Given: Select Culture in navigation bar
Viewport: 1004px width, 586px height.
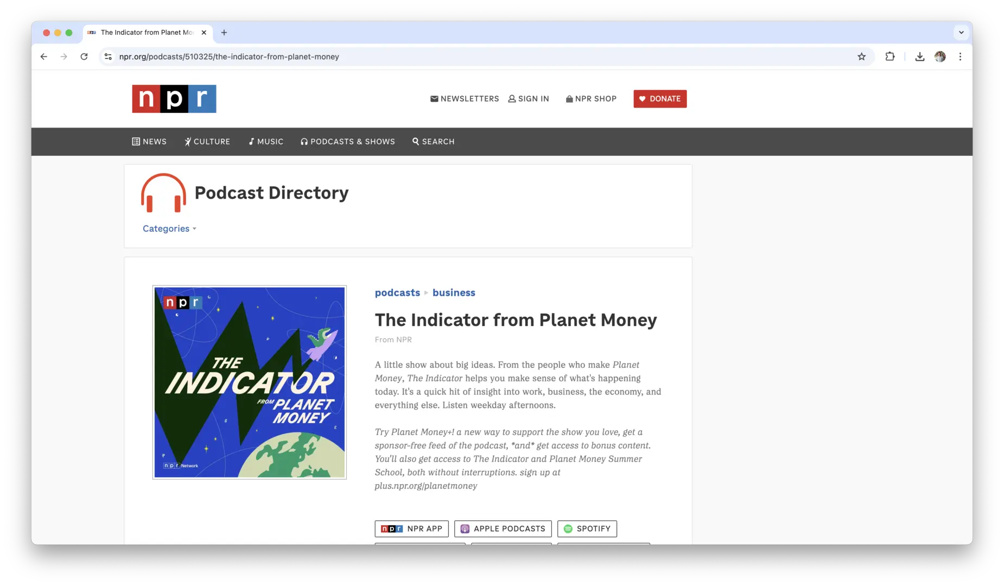Looking at the screenshot, I should click(x=207, y=142).
